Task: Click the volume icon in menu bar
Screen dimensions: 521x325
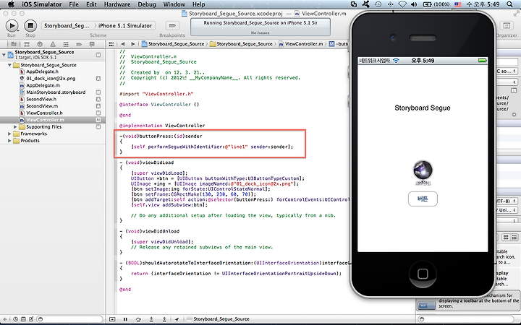Action: pos(414,4)
